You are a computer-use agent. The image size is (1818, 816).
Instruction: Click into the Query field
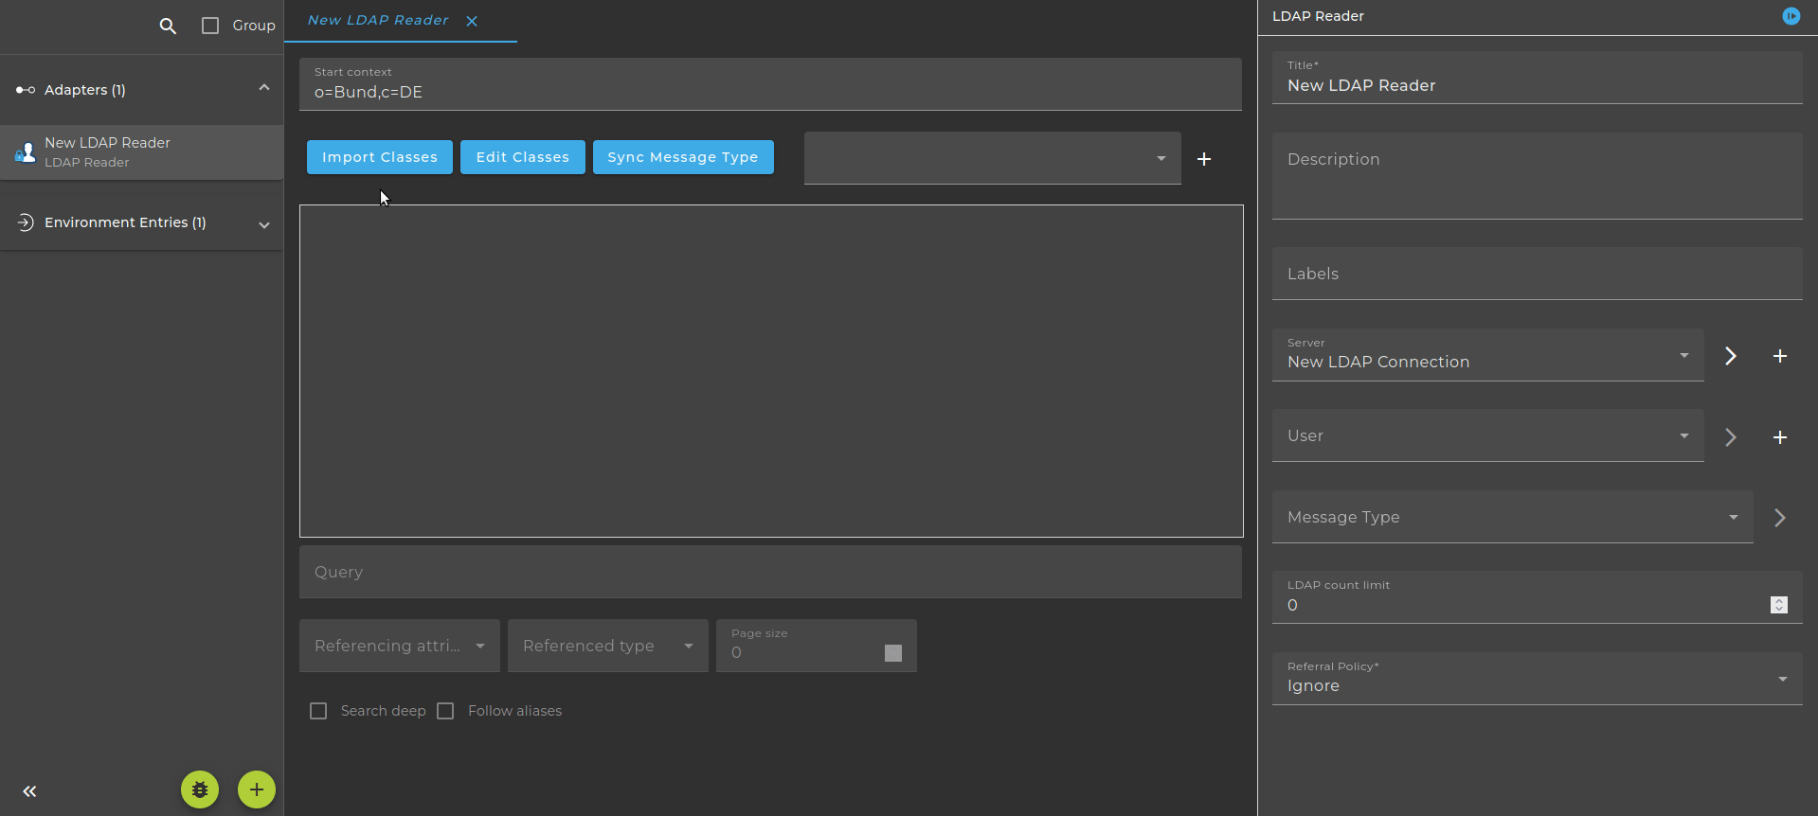pos(770,572)
